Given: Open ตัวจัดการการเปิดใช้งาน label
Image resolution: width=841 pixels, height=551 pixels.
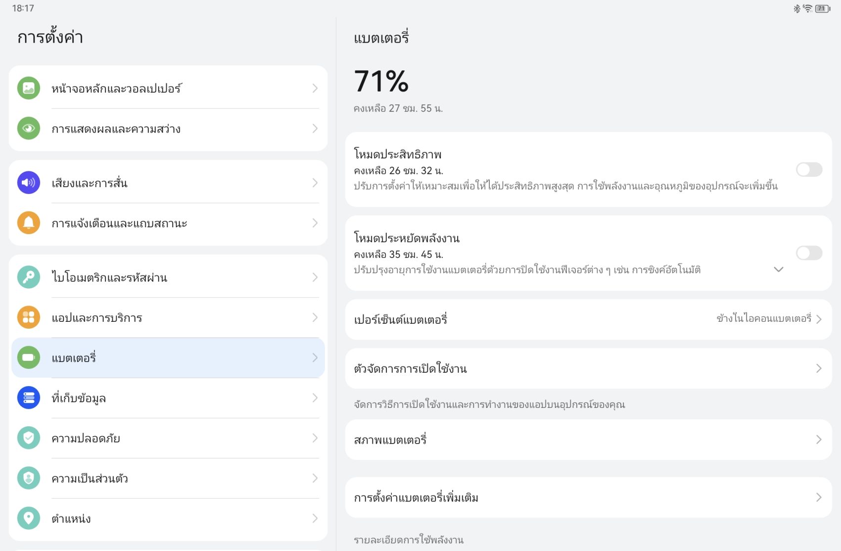Looking at the screenshot, I should 410,368.
